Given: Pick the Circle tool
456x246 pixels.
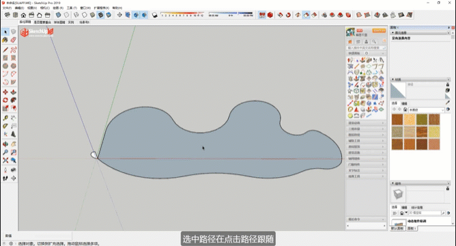Looking at the screenshot, I should point(5,66).
